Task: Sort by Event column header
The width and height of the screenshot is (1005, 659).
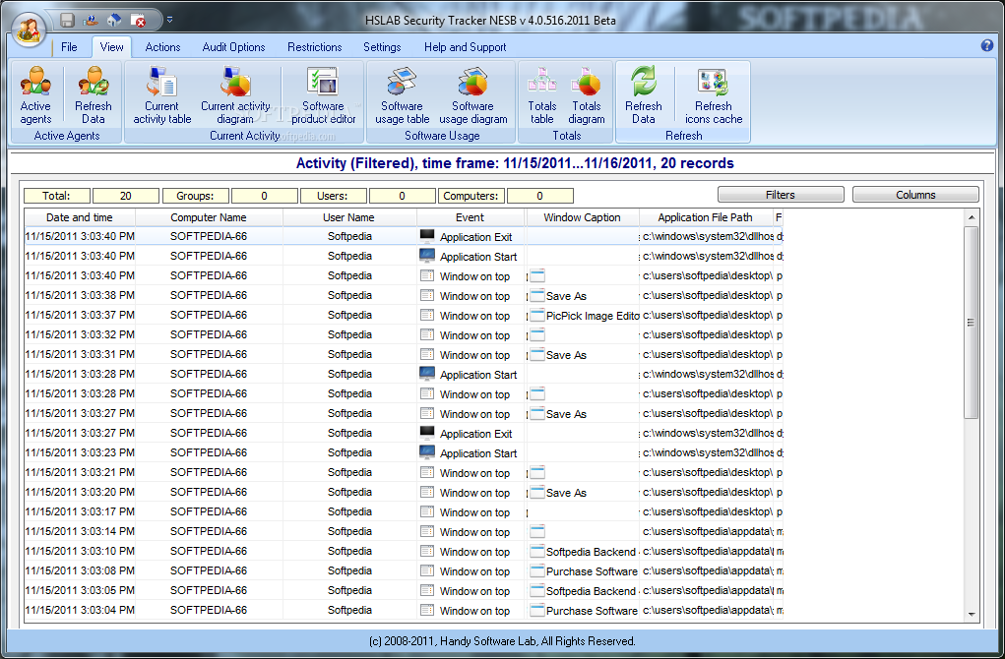Action: pyautogui.click(x=470, y=217)
